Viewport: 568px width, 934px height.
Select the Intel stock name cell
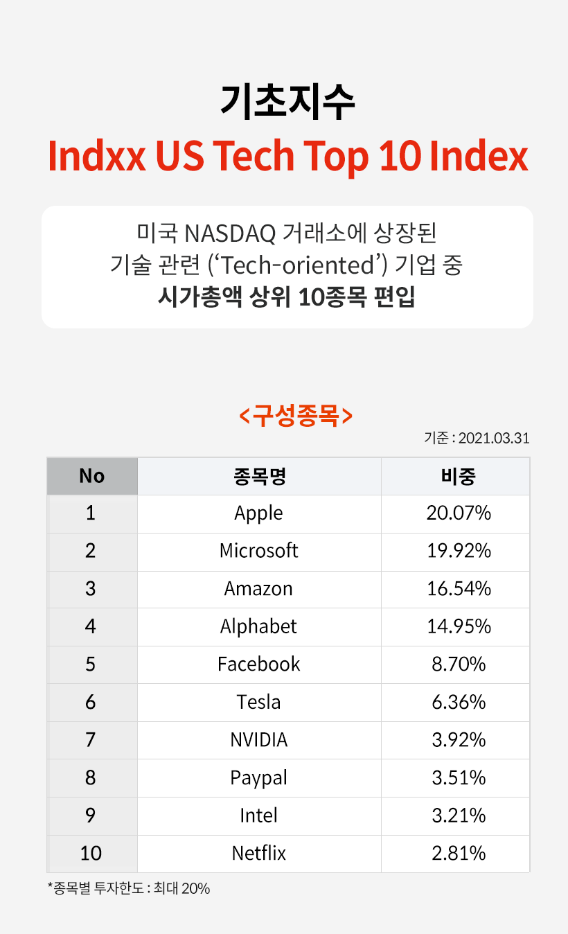click(258, 816)
